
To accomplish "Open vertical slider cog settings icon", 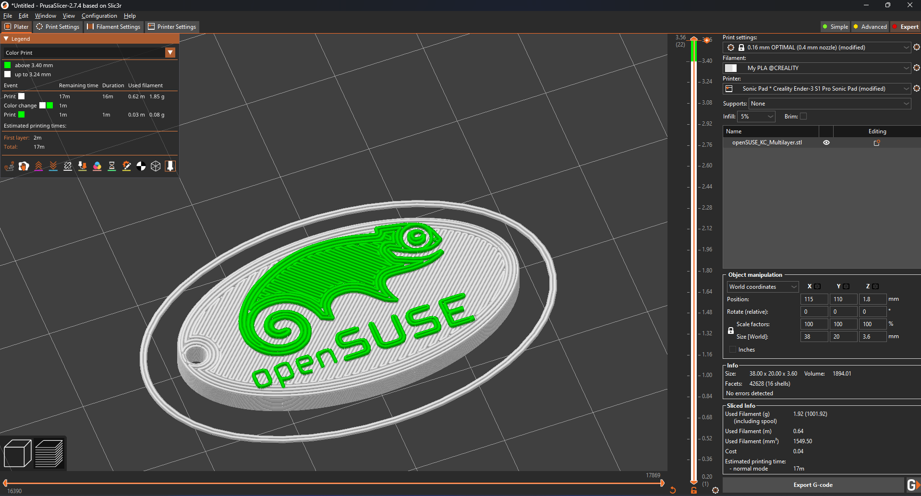I will (715, 490).
